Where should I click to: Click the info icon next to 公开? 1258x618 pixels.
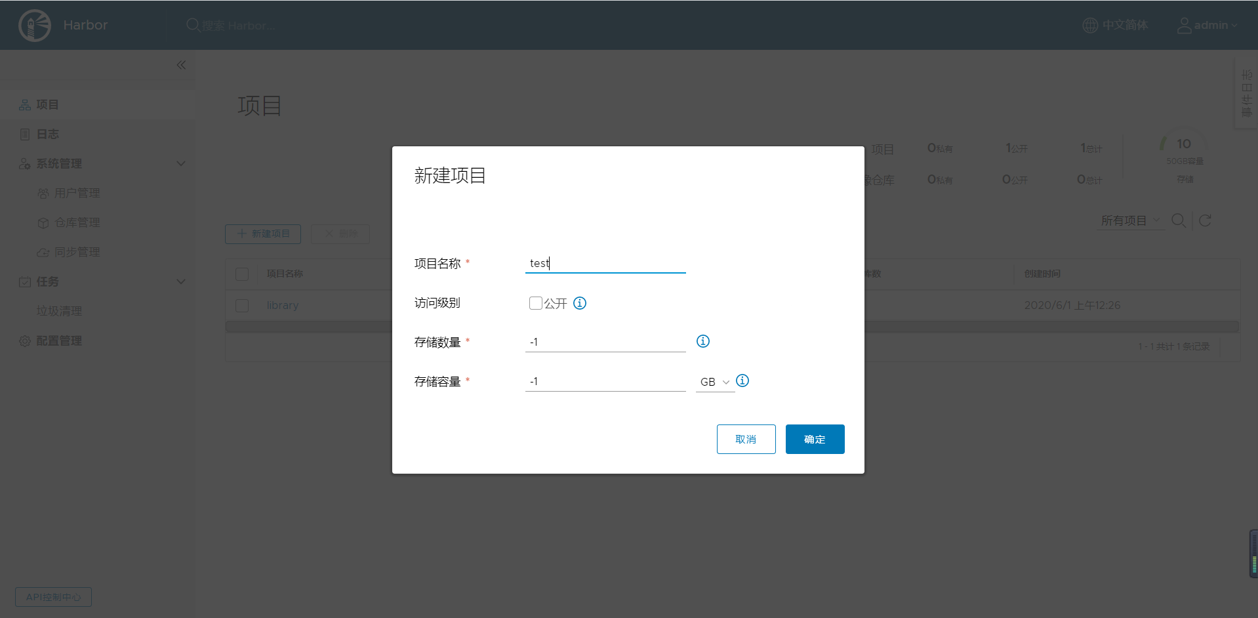(x=580, y=303)
